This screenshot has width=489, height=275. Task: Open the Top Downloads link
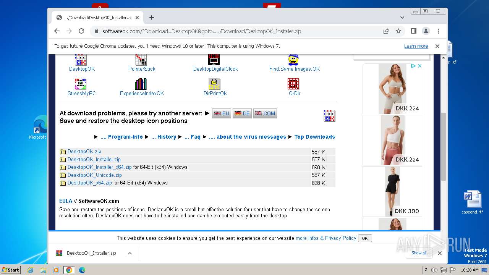314,137
